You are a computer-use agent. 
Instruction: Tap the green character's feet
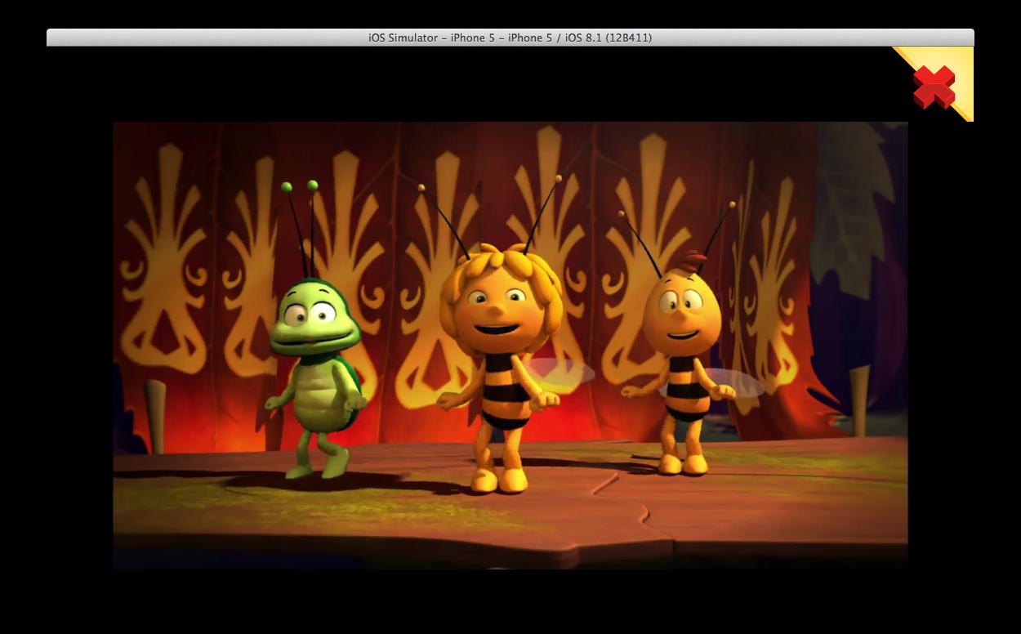pos(316,468)
